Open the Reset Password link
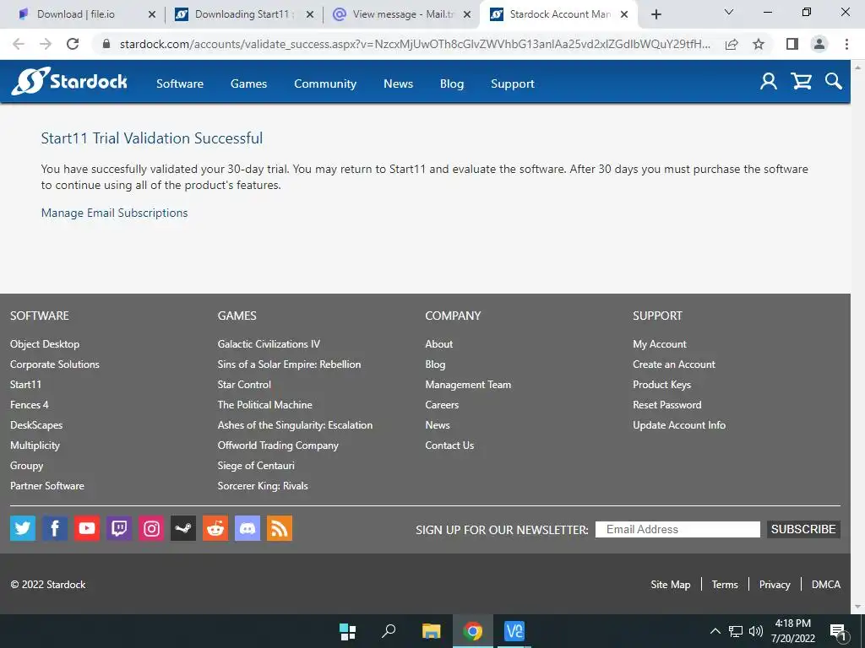This screenshot has width=865, height=648. pyautogui.click(x=667, y=404)
